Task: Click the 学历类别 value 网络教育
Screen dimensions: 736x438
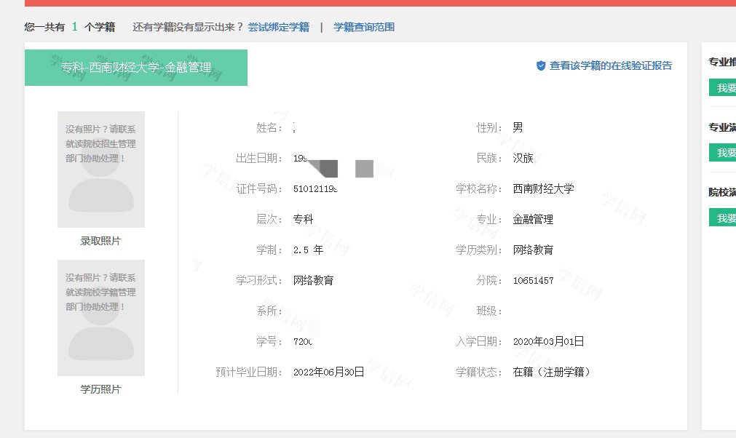Action: tap(533, 250)
